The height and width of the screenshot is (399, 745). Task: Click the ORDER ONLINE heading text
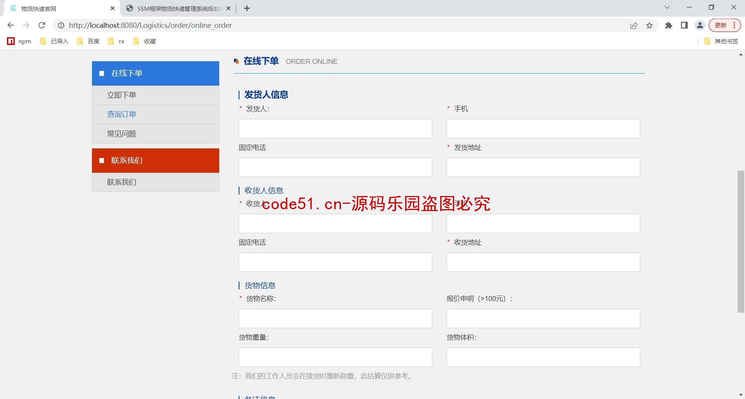click(x=312, y=62)
